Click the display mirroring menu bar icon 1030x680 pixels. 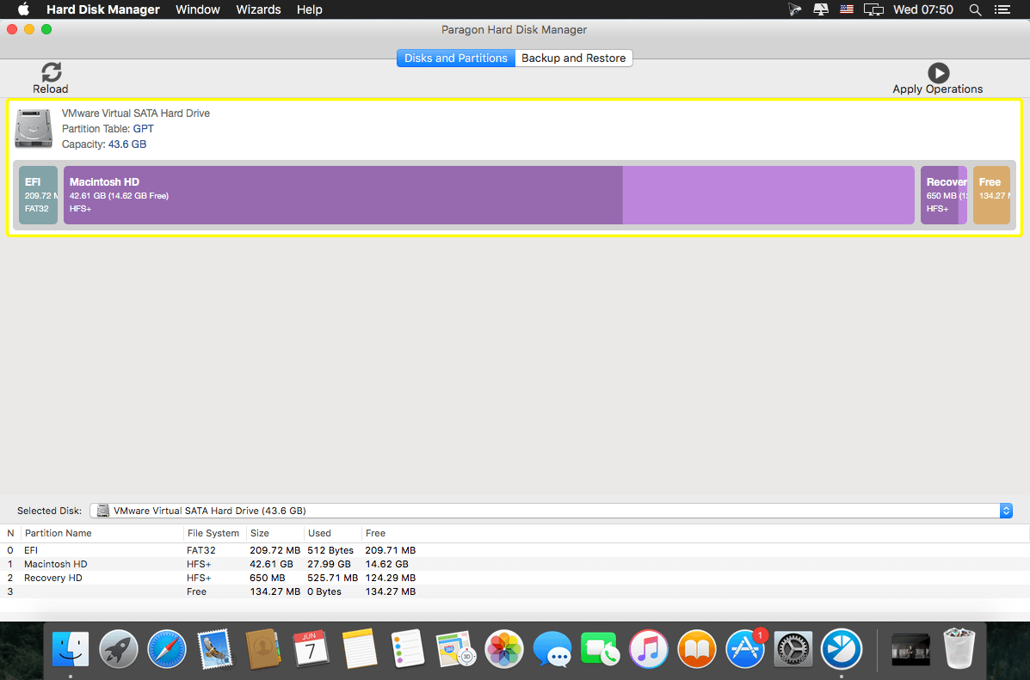click(x=873, y=9)
